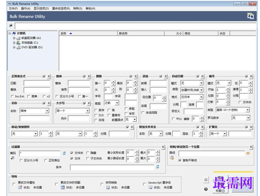Open the 帮助(H) menu

90,8
